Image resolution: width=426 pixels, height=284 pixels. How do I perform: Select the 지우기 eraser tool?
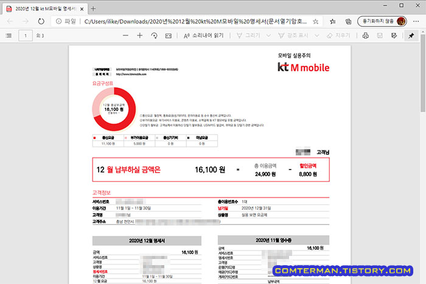338,35
